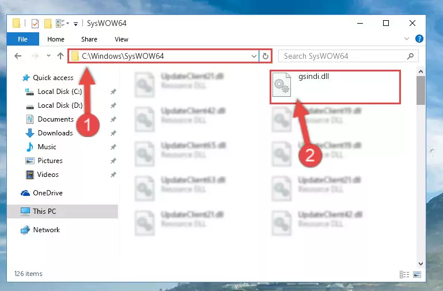The width and height of the screenshot is (443, 291).
Task: Unpin Music using its pin icon
Action: coord(113,147)
